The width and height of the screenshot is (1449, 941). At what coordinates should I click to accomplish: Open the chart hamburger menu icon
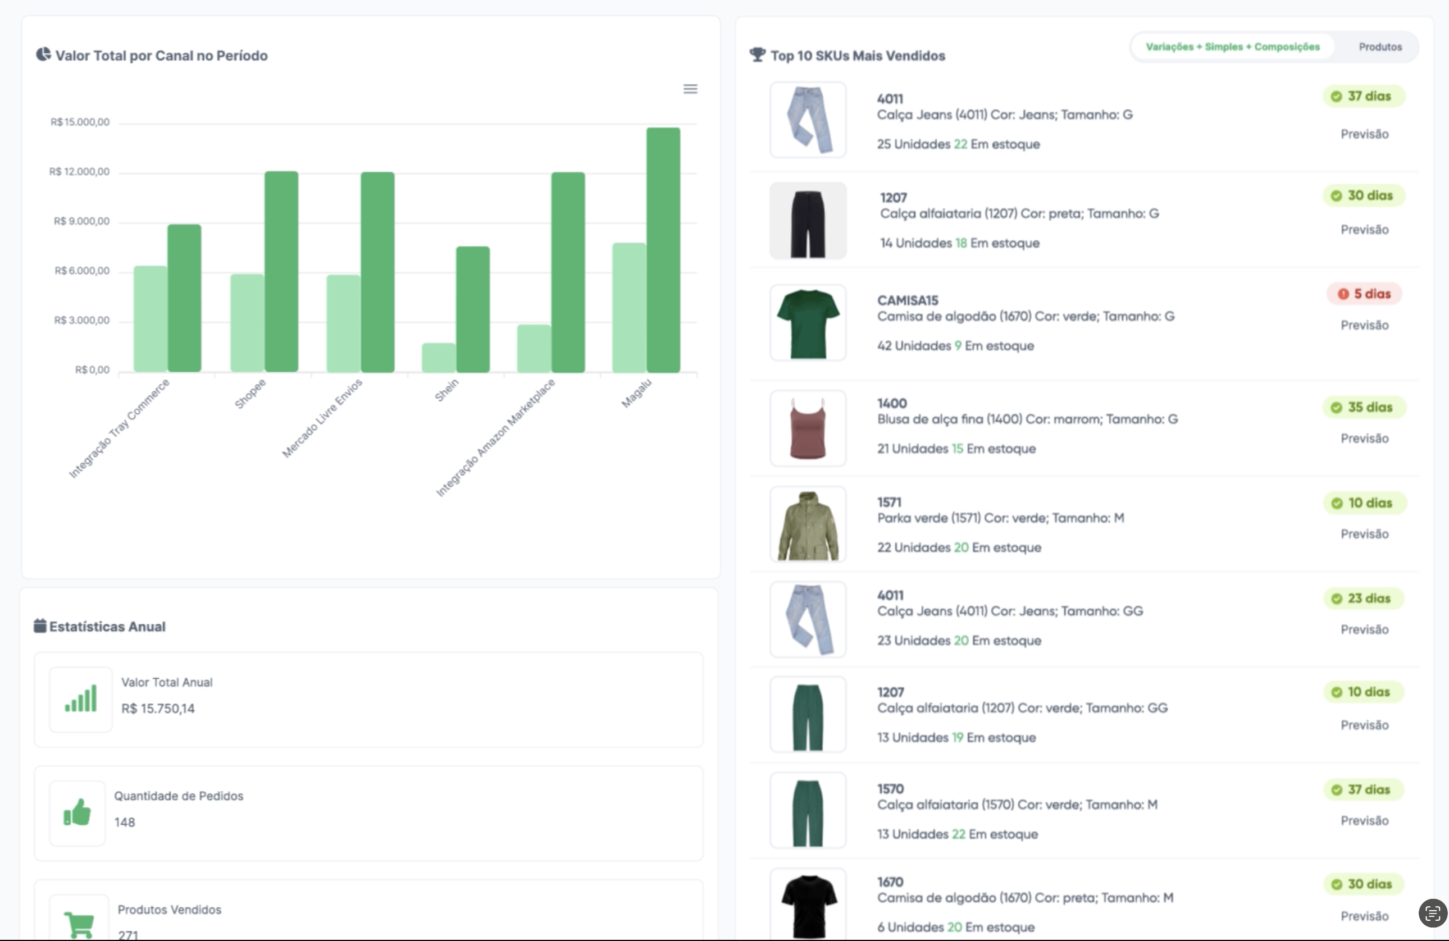coord(690,89)
